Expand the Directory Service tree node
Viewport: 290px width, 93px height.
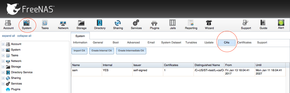3,72
